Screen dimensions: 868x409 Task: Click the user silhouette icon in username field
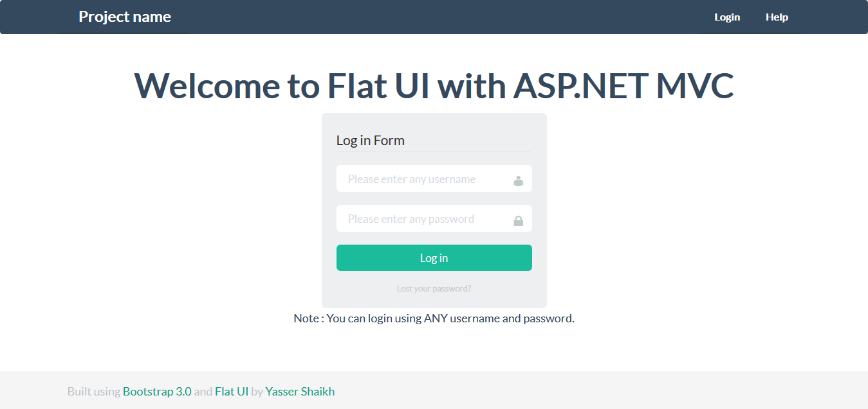coord(518,181)
